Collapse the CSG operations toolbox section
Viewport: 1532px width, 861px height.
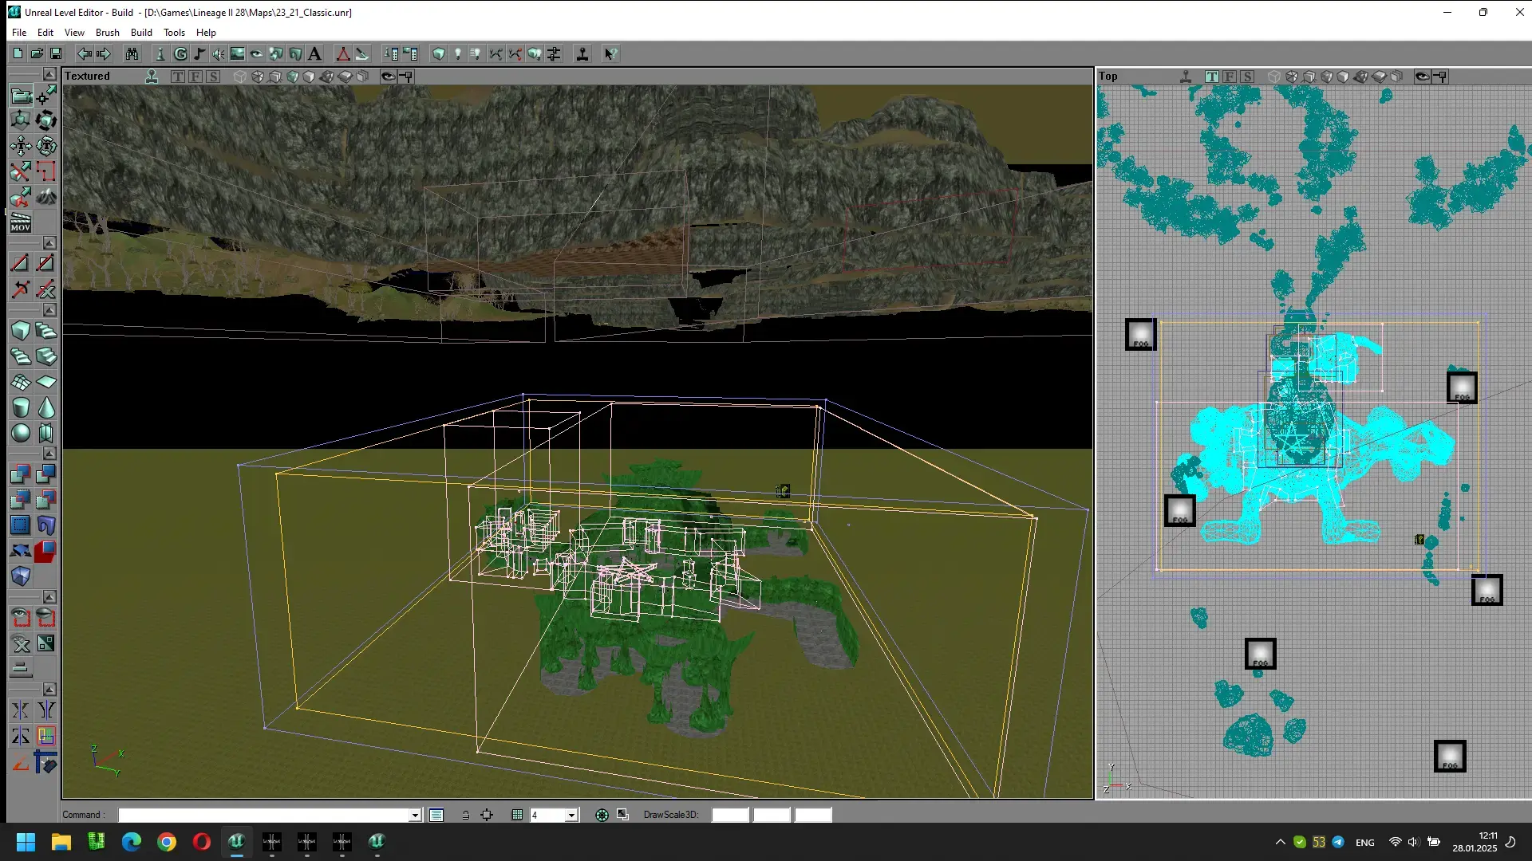[49, 454]
